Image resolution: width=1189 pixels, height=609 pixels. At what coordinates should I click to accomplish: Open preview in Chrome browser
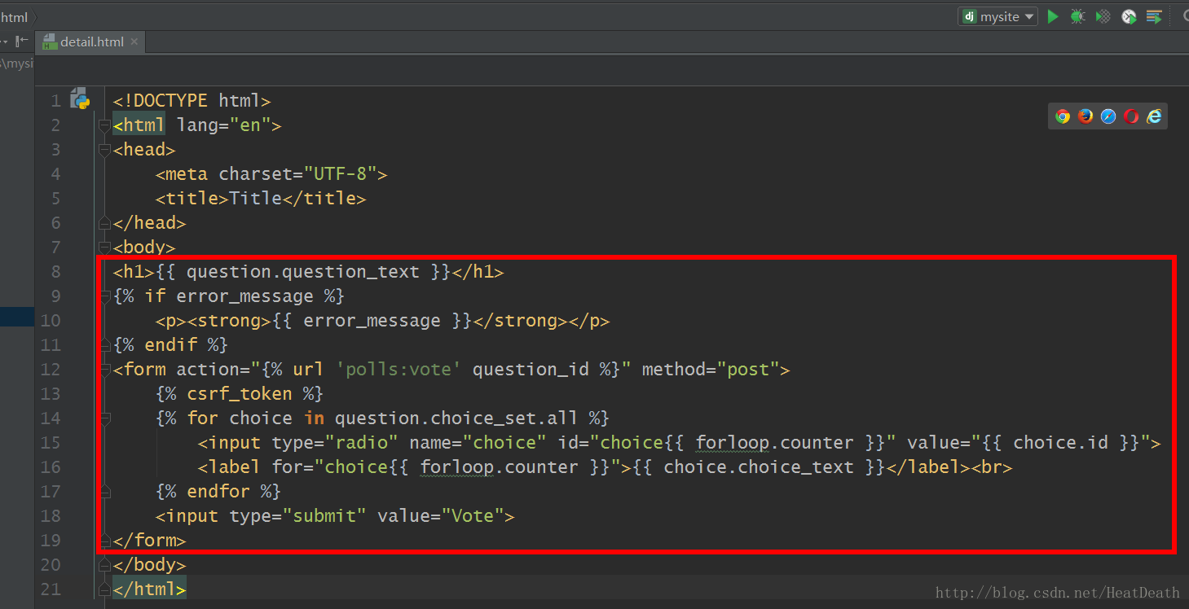tap(1063, 116)
